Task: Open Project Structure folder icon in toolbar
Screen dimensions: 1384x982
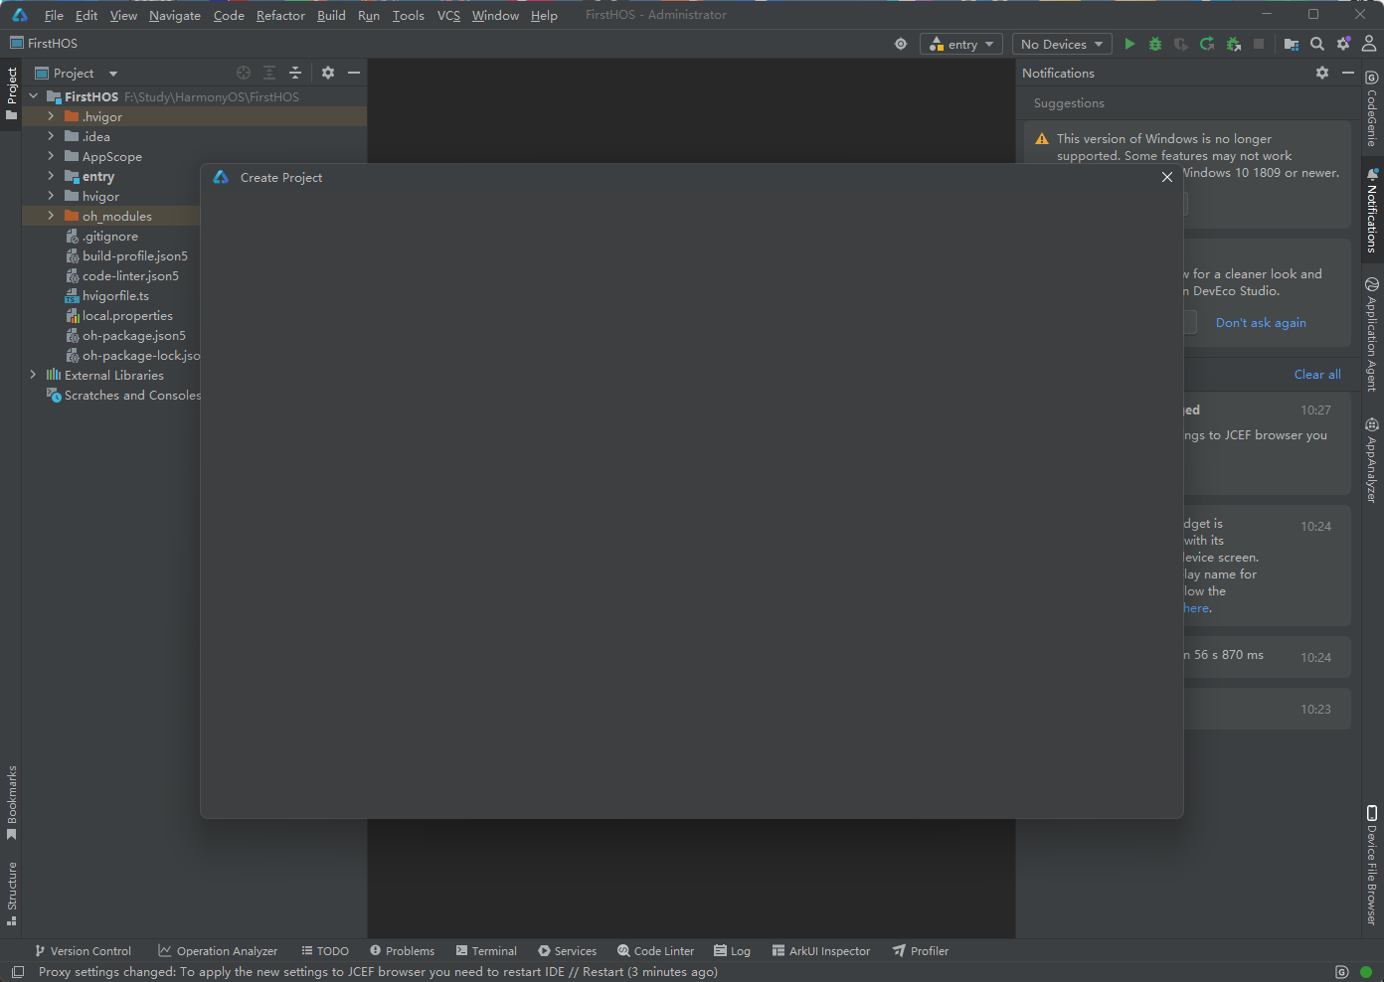Action: (x=1292, y=44)
